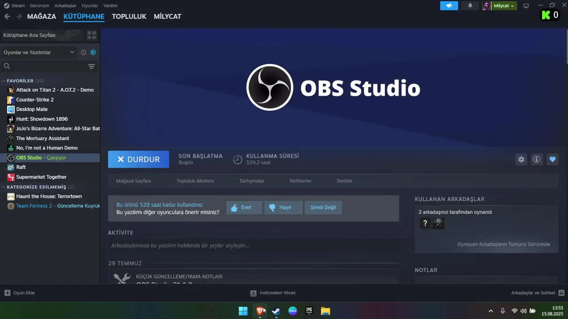This screenshot has width=568, height=319.
Task: Open the announcements megaphone button
Action: tap(449, 5)
